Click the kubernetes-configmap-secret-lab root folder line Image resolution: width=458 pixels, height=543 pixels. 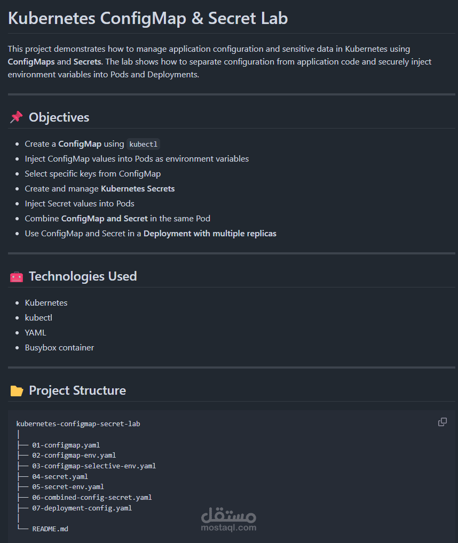click(x=78, y=424)
